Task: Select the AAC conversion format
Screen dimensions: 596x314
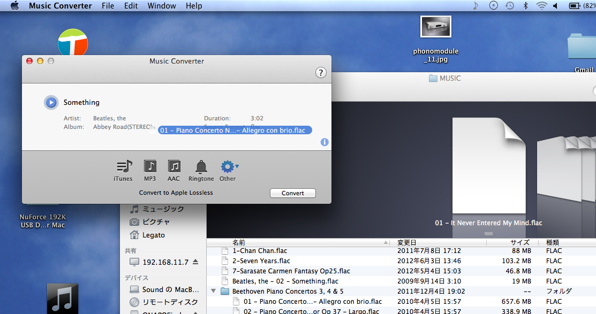Action: click(x=173, y=171)
